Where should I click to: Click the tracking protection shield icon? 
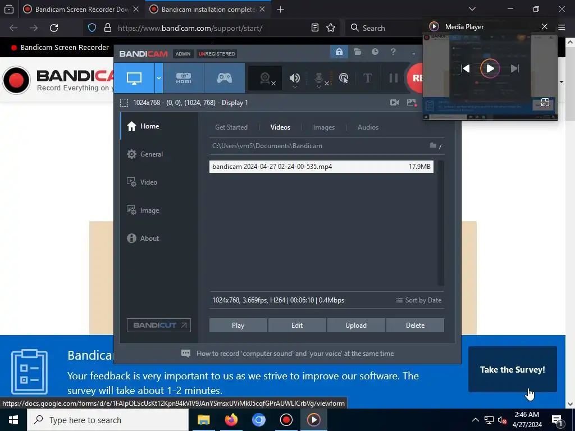(x=92, y=28)
